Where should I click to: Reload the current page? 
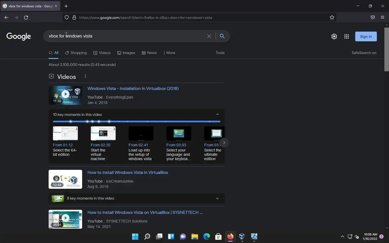(26, 18)
